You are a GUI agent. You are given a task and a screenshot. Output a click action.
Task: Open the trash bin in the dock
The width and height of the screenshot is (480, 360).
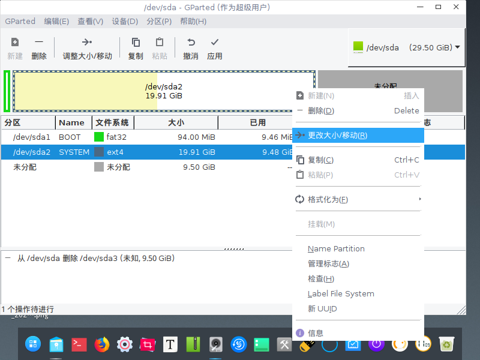pos(446,344)
